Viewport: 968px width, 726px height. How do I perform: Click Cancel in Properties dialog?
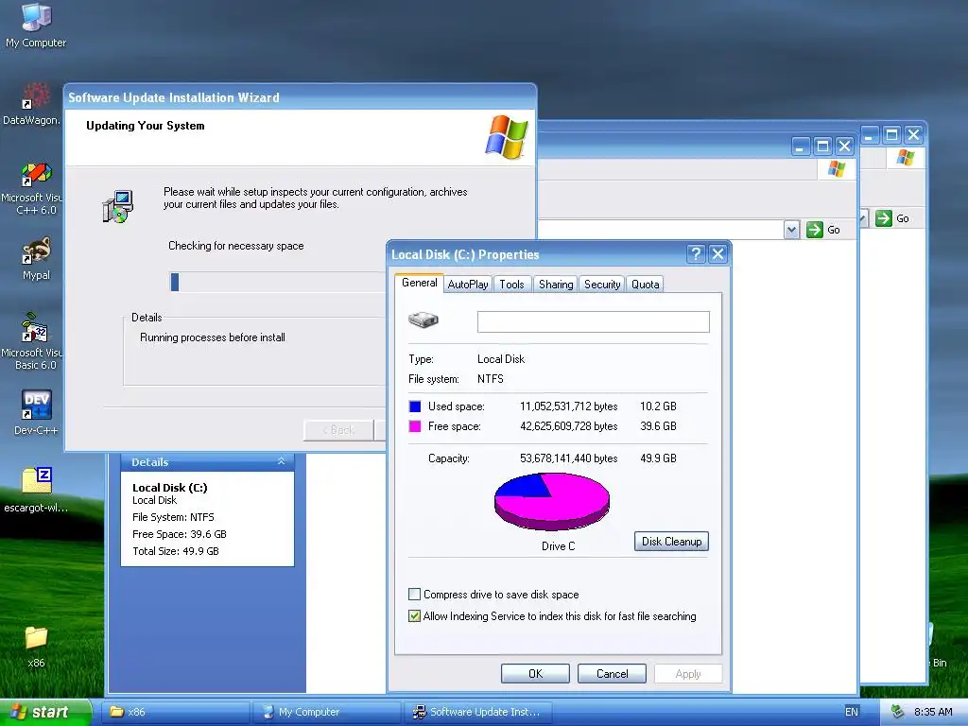coord(612,673)
